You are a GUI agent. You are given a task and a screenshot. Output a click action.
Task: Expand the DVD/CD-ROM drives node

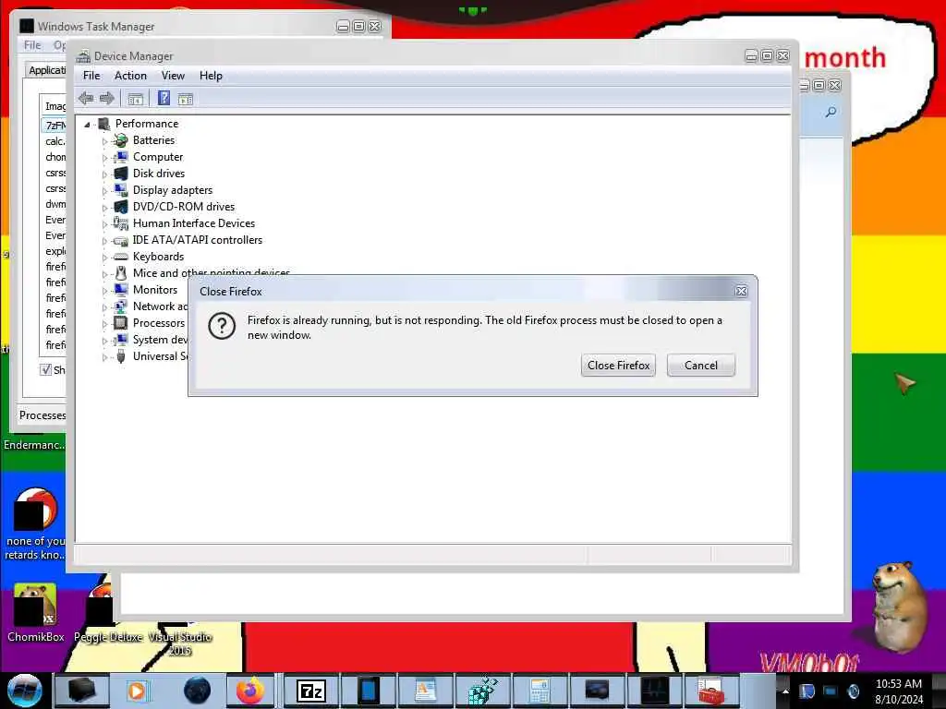(x=104, y=208)
